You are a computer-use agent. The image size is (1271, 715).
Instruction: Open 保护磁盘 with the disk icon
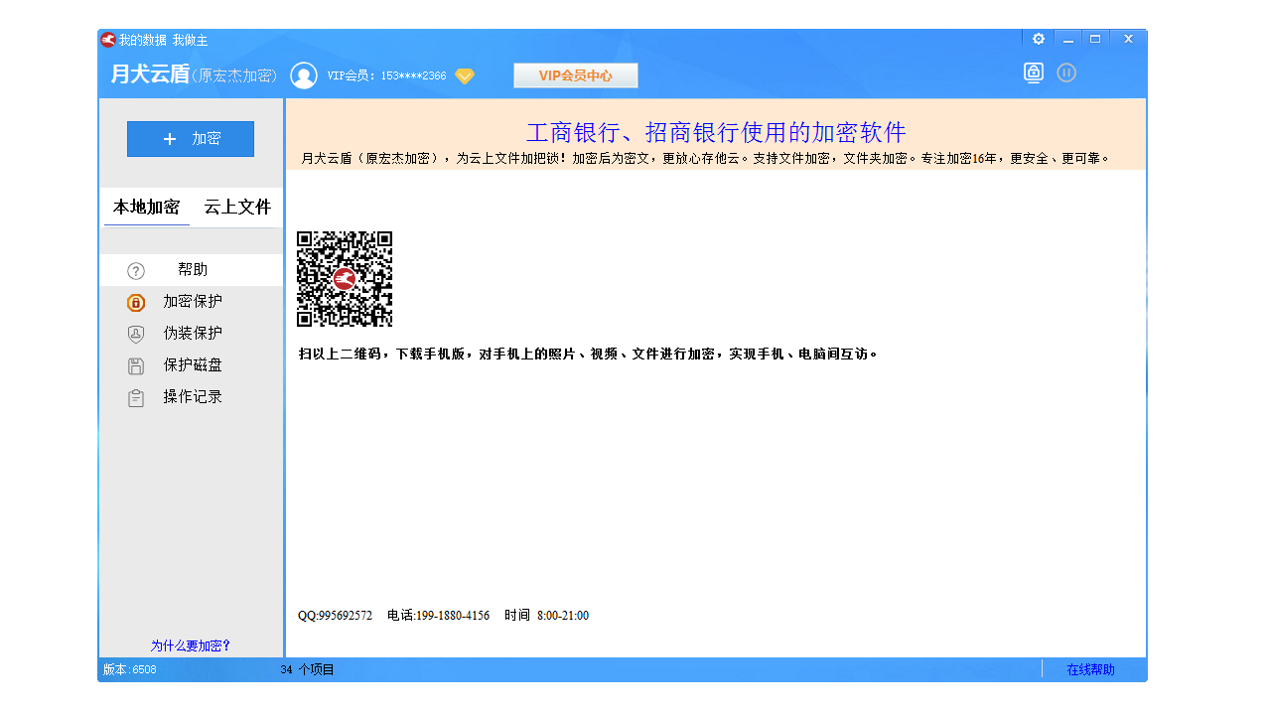pyautogui.click(x=135, y=365)
